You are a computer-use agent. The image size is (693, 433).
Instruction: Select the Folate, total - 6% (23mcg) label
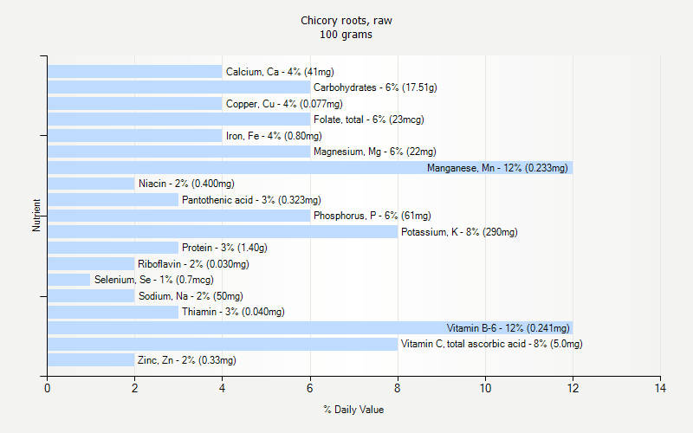(369, 120)
